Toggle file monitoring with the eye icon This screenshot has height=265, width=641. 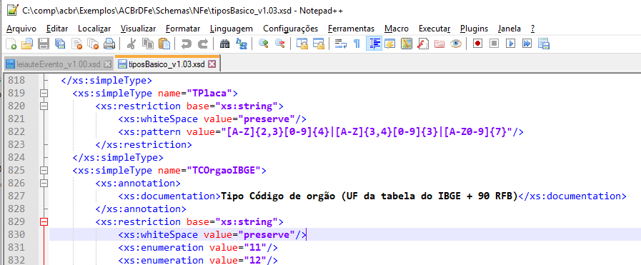[456, 44]
